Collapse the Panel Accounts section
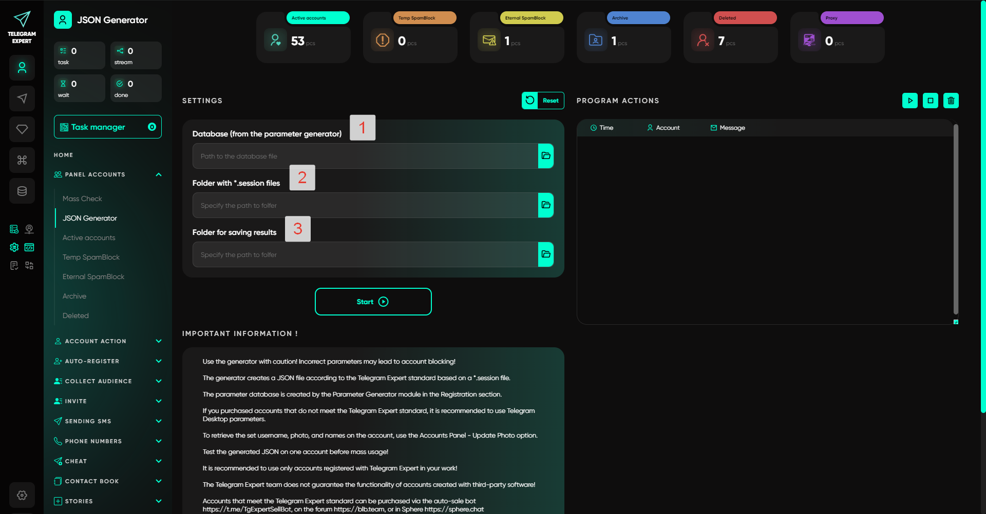This screenshot has width=986, height=514. 159,174
